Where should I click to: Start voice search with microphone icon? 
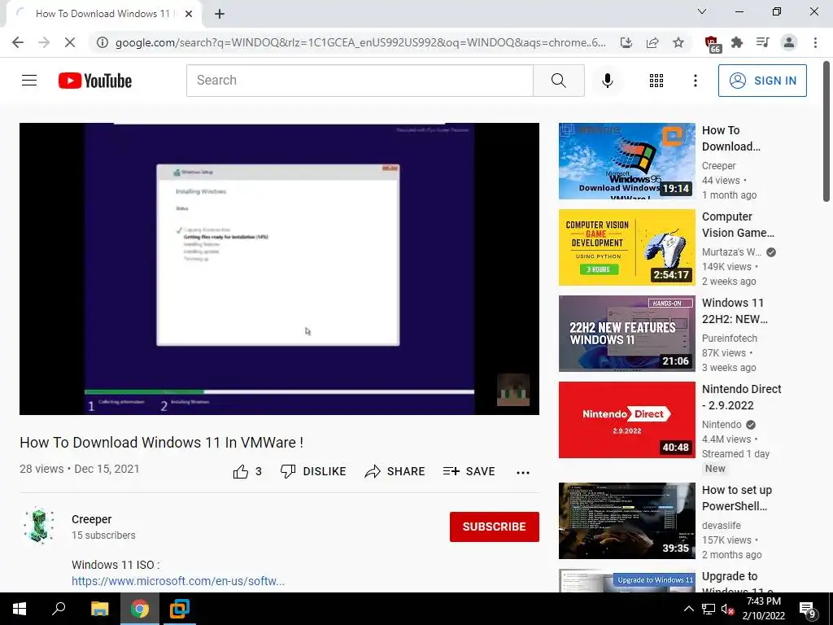(607, 81)
